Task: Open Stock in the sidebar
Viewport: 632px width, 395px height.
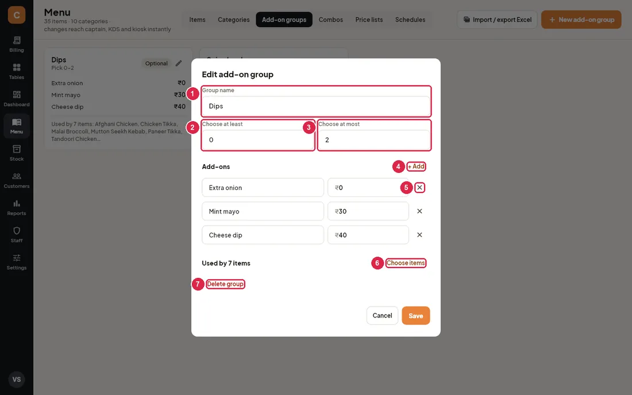Action: 17,153
